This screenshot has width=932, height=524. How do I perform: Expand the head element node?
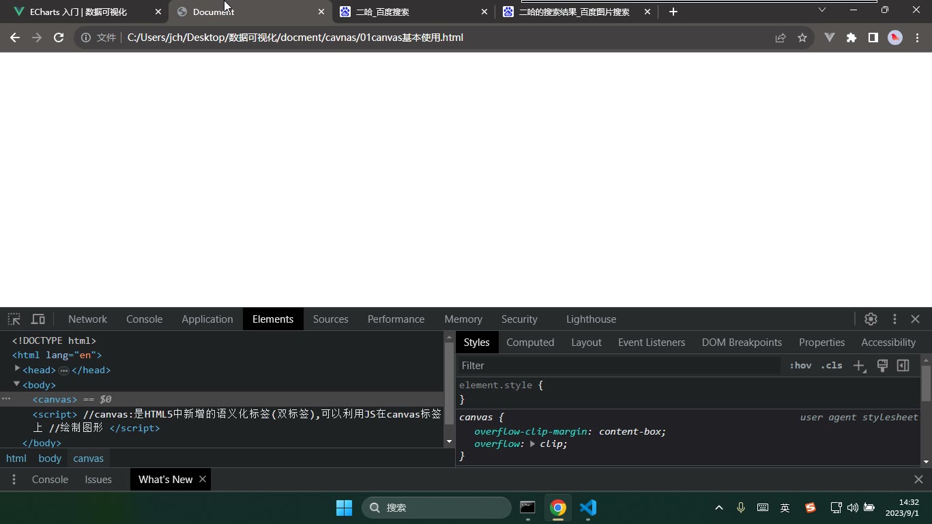18,368
